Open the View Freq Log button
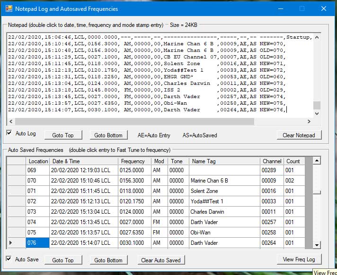The width and height of the screenshot is (337, 275). coord(299,259)
